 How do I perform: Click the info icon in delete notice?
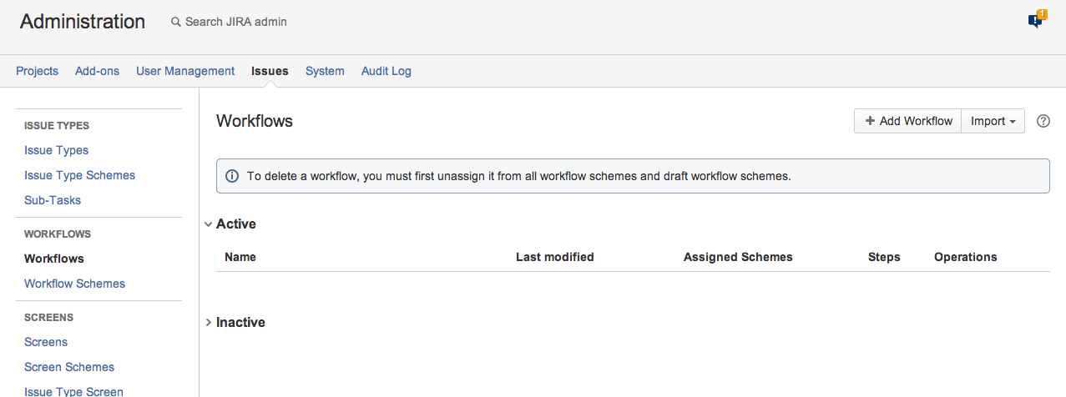232,176
